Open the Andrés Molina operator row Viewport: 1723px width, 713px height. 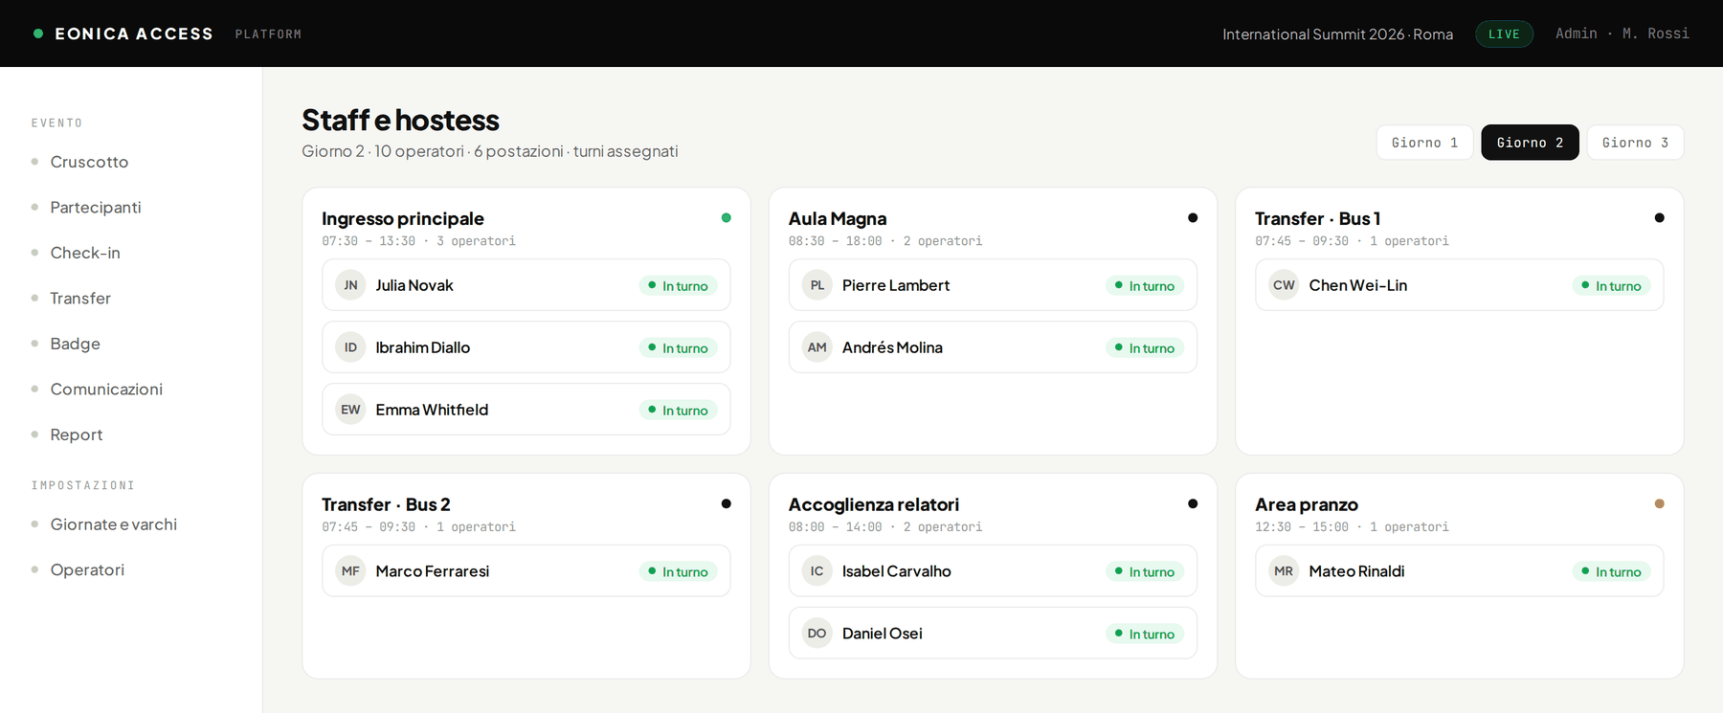click(x=993, y=347)
